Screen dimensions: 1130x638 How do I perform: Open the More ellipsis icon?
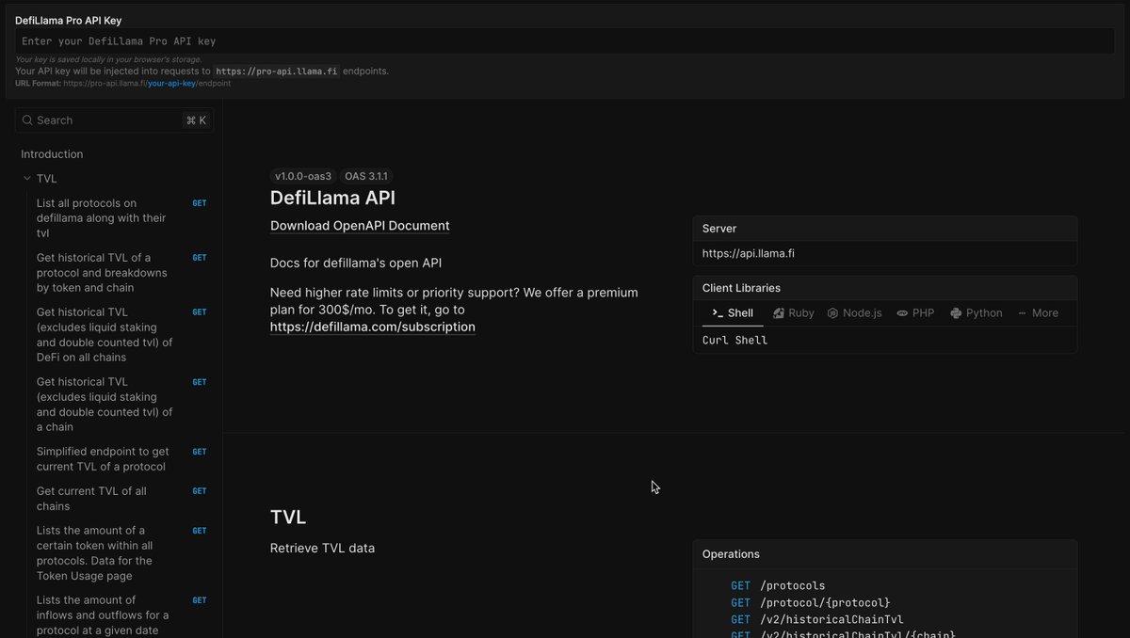coord(1022,313)
